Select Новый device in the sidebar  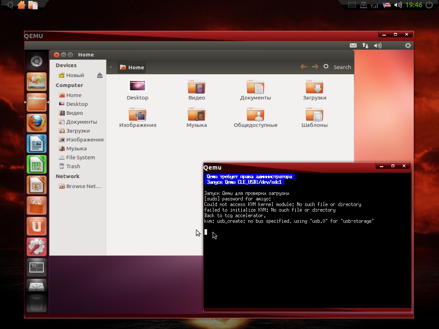[x=71, y=75]
